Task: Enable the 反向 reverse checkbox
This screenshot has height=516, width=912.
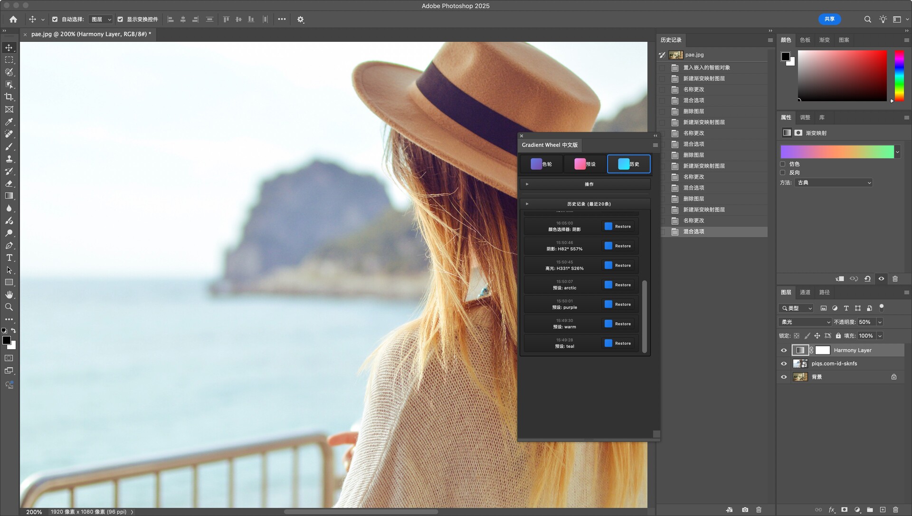Action: 783,172
